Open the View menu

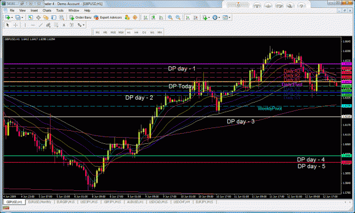22,10
